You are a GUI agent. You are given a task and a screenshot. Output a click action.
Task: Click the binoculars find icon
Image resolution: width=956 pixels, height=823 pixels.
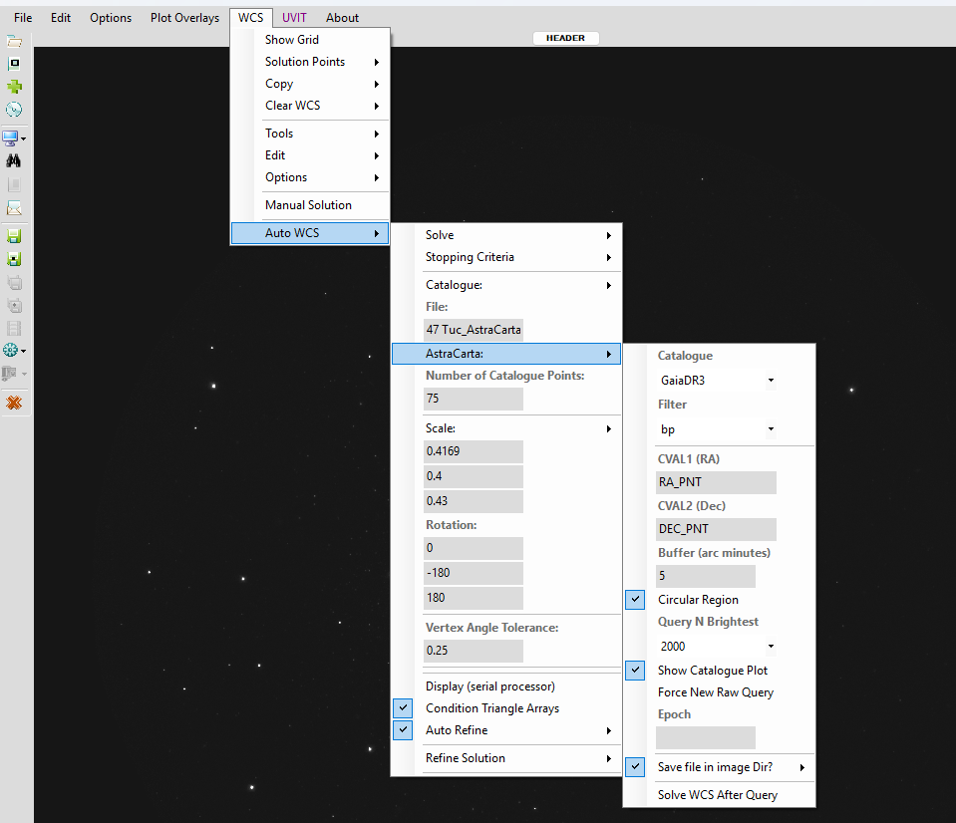point(14,160)
